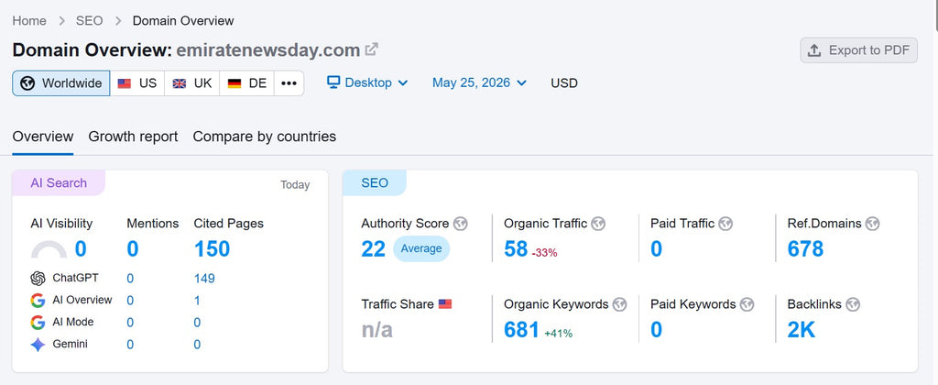Screen dimensions: 938x385
Task: Open ChatGPT cited pages value 149
Action: point(204,279)
